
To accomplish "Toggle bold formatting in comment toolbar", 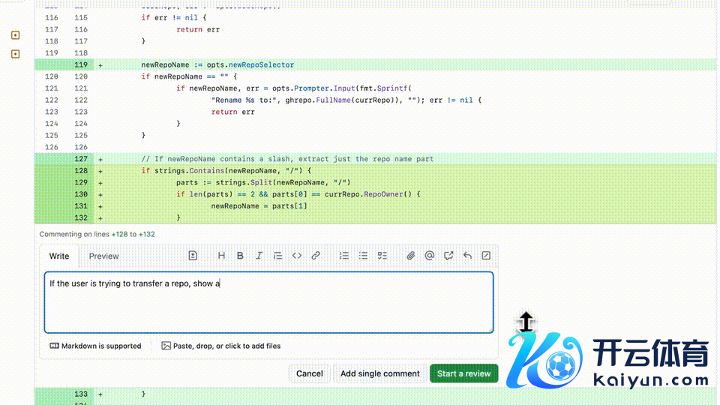I will [240, 256].
